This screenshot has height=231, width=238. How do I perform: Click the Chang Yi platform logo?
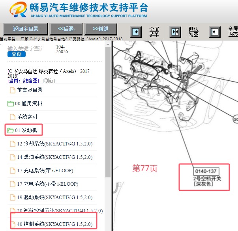pos(18,9)
